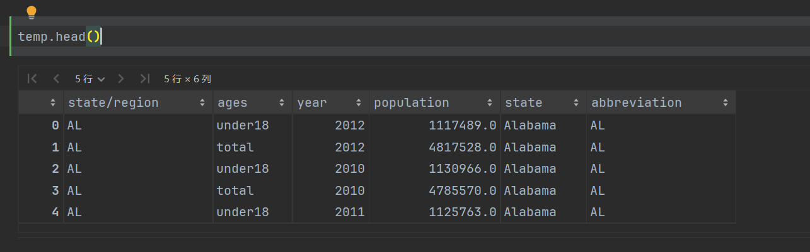Go to previous page of rows
Image resolution: width=810 pixels, height=252 pixels.
[56, 79]
